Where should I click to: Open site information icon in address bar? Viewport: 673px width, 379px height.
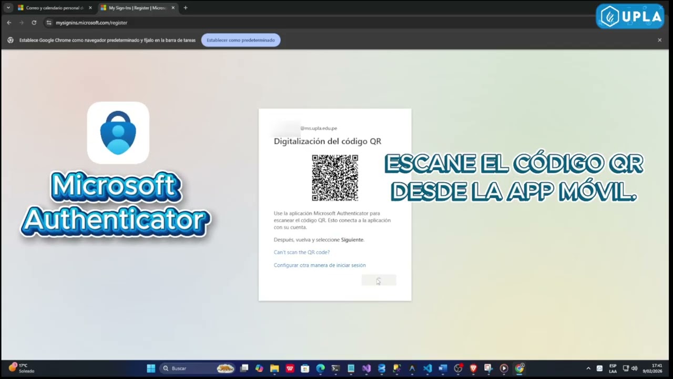[x=49, y=23]
